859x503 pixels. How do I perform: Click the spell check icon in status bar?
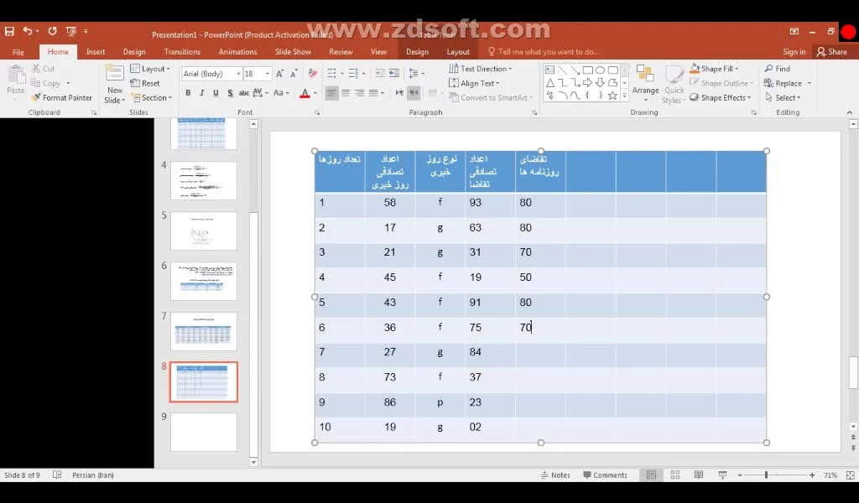click(x=57, y=475)
